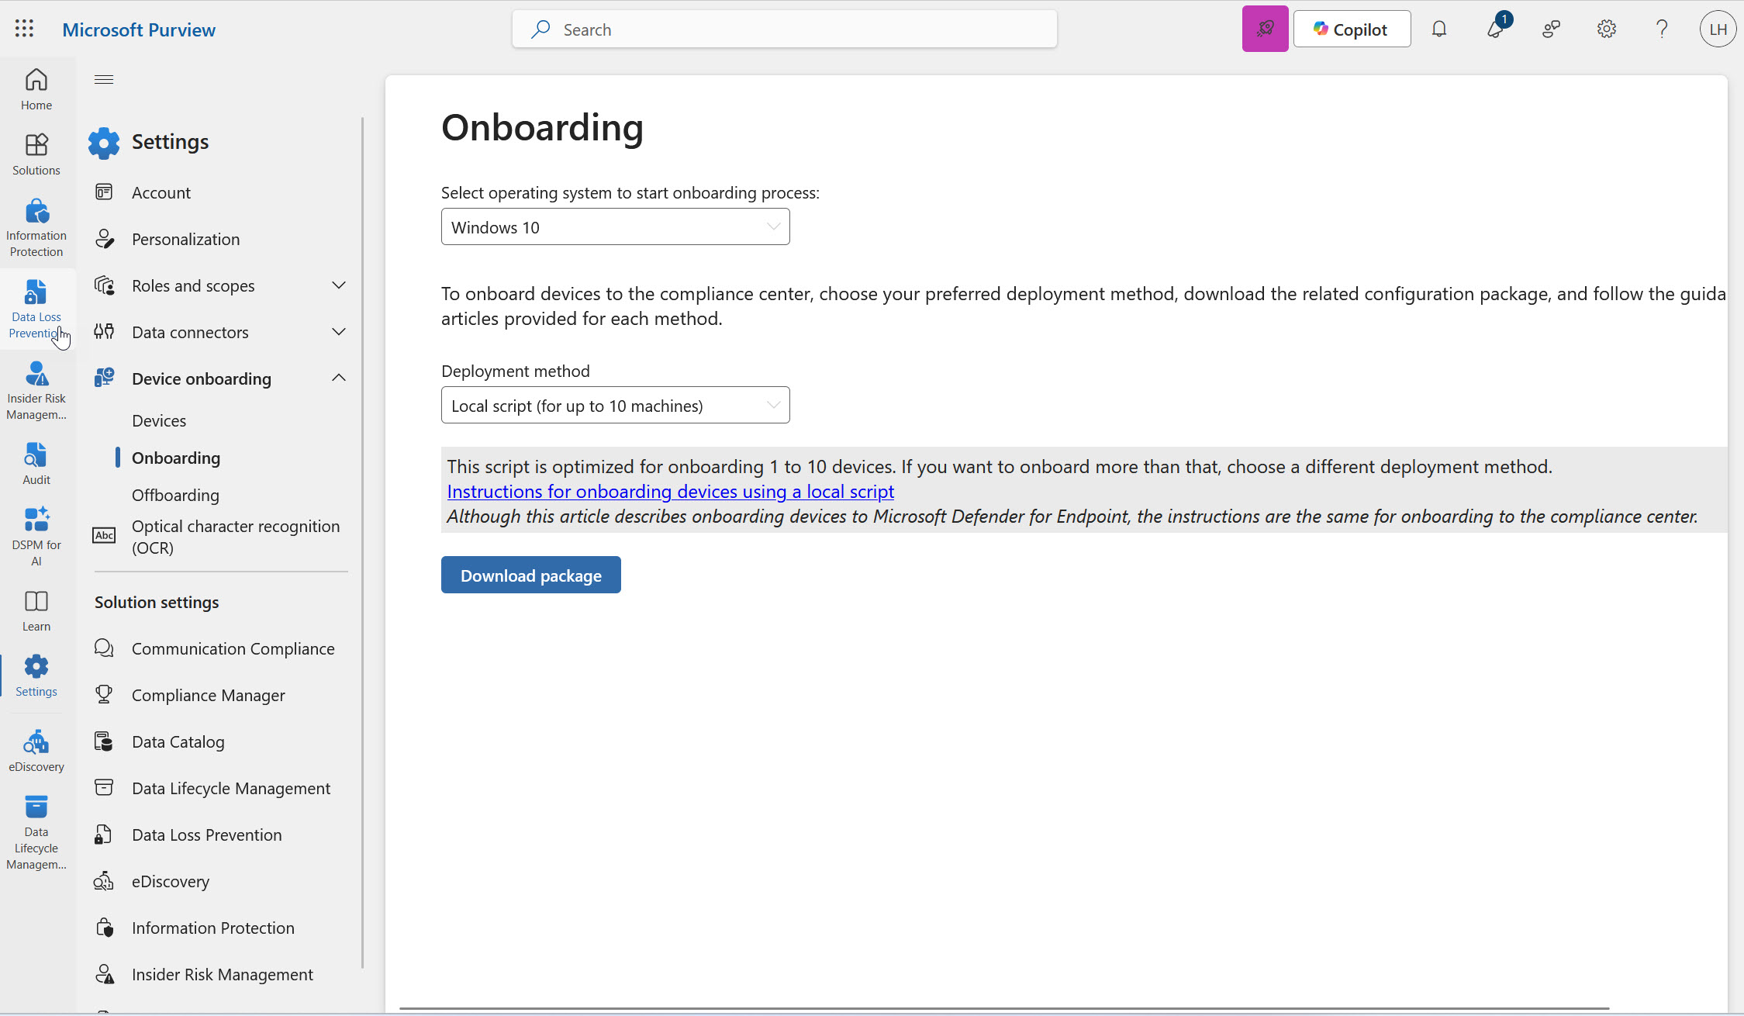Open operating system dropdown Windows 10

pos(615,226)
